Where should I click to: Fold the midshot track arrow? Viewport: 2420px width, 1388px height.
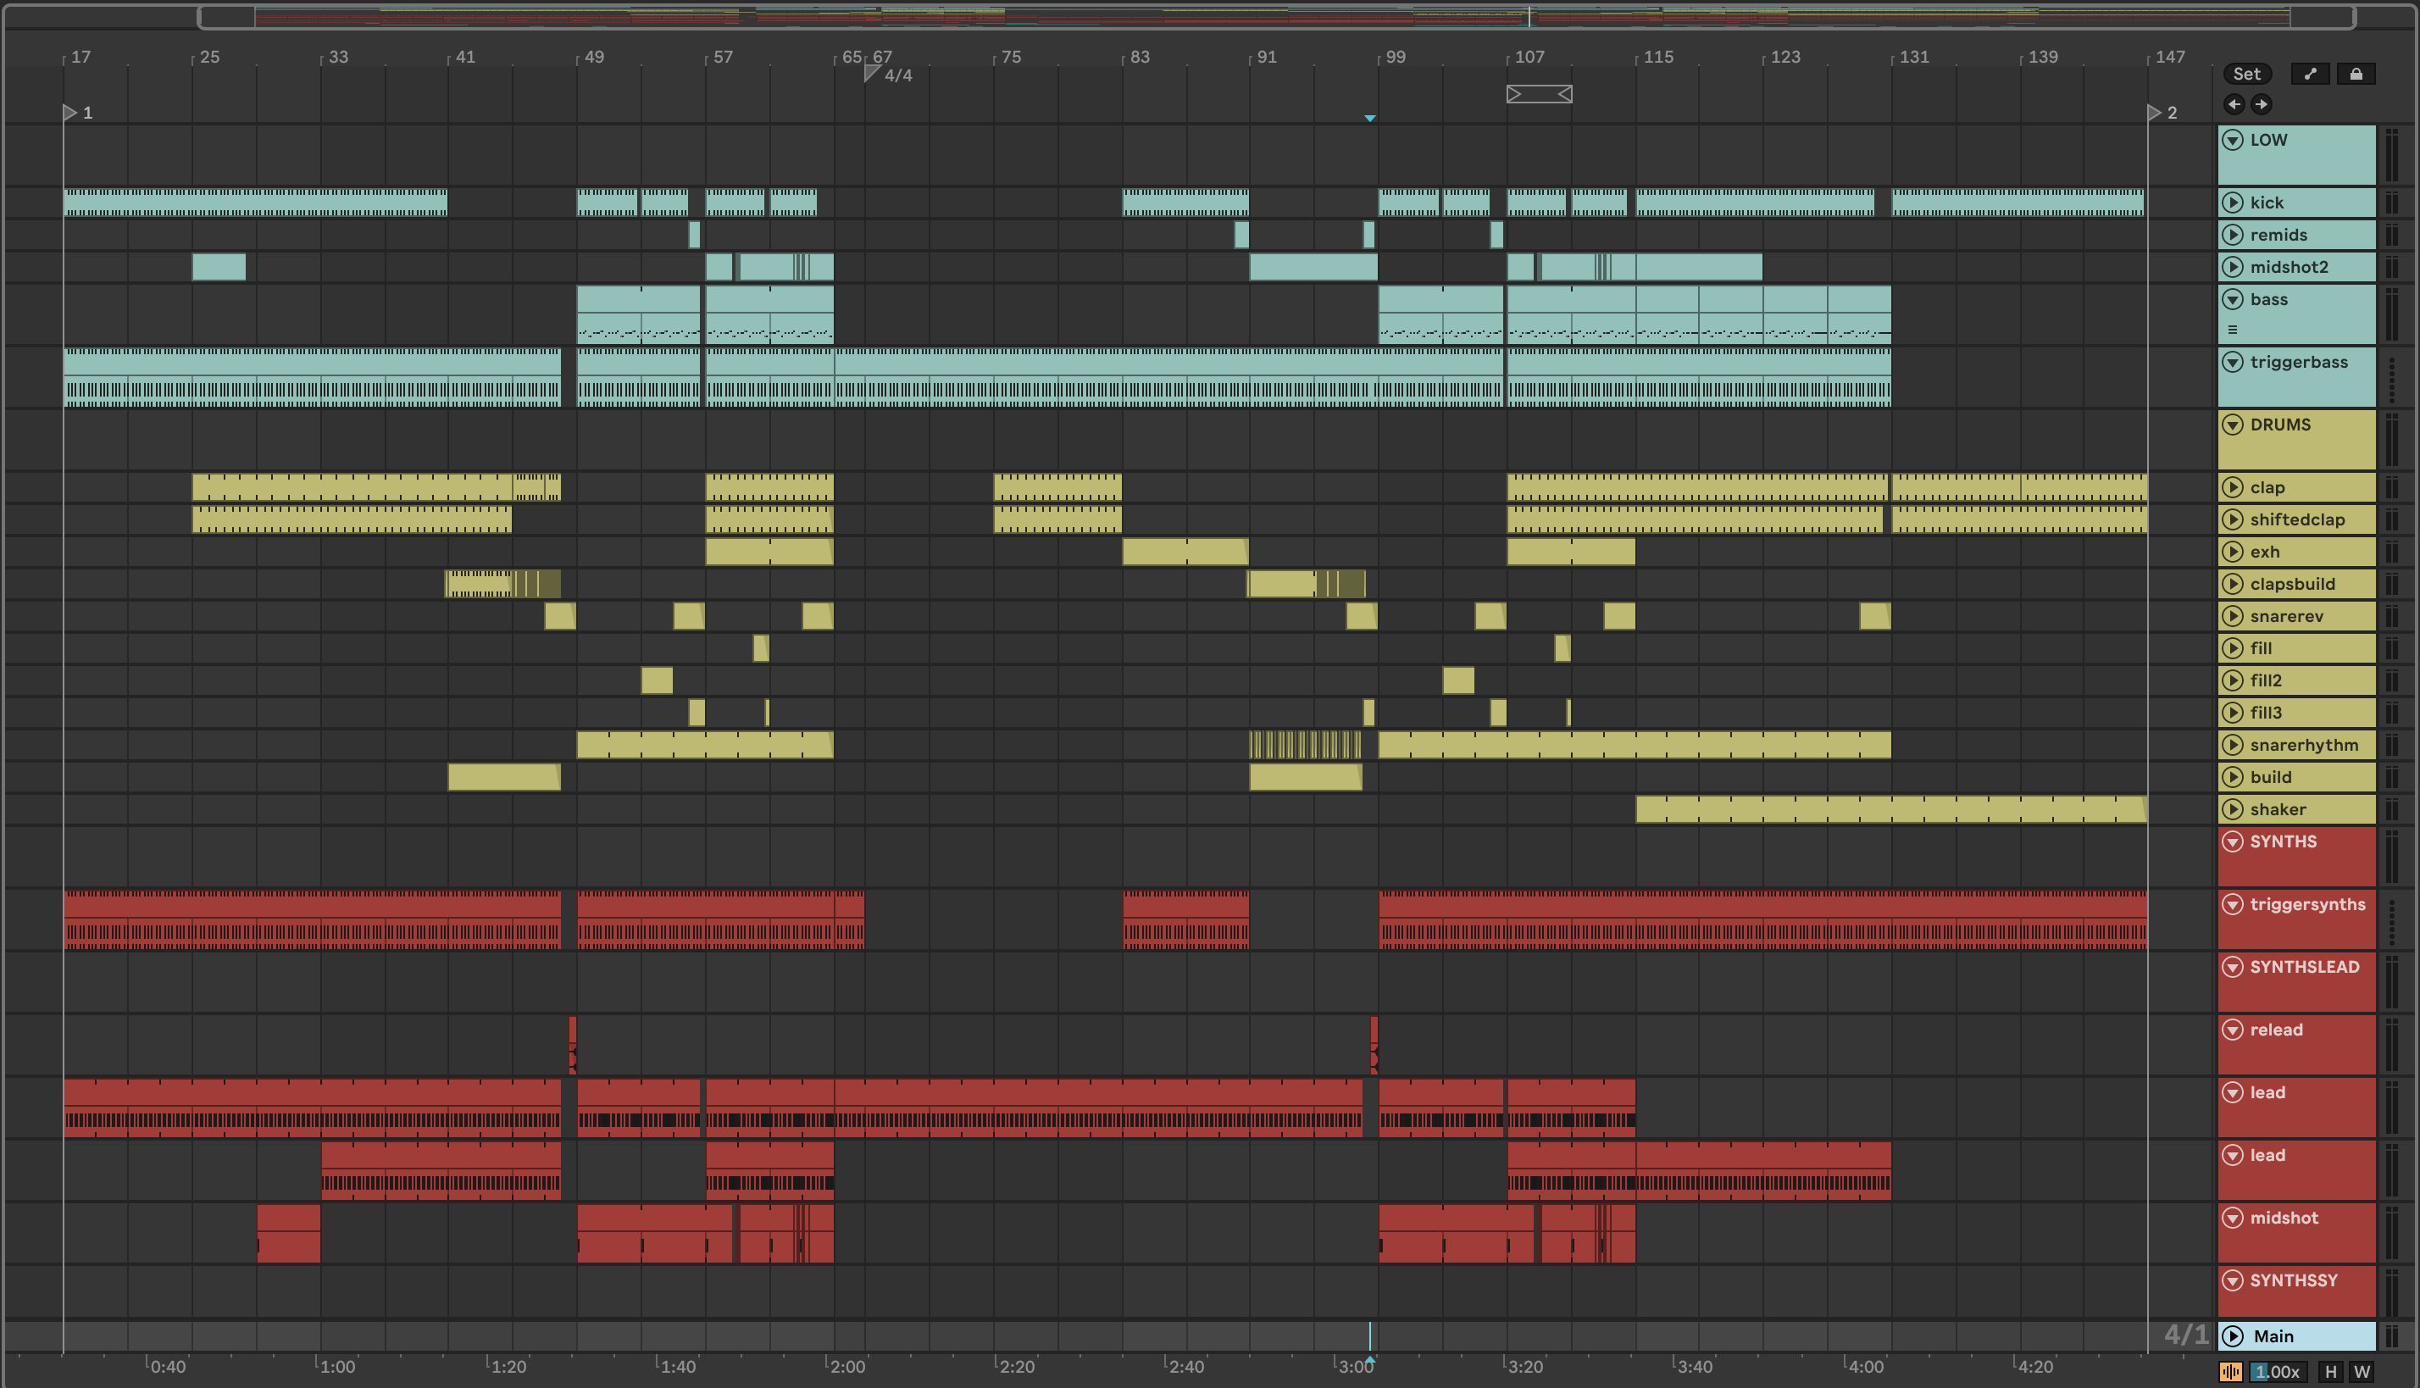(x=2234, y=1218)
